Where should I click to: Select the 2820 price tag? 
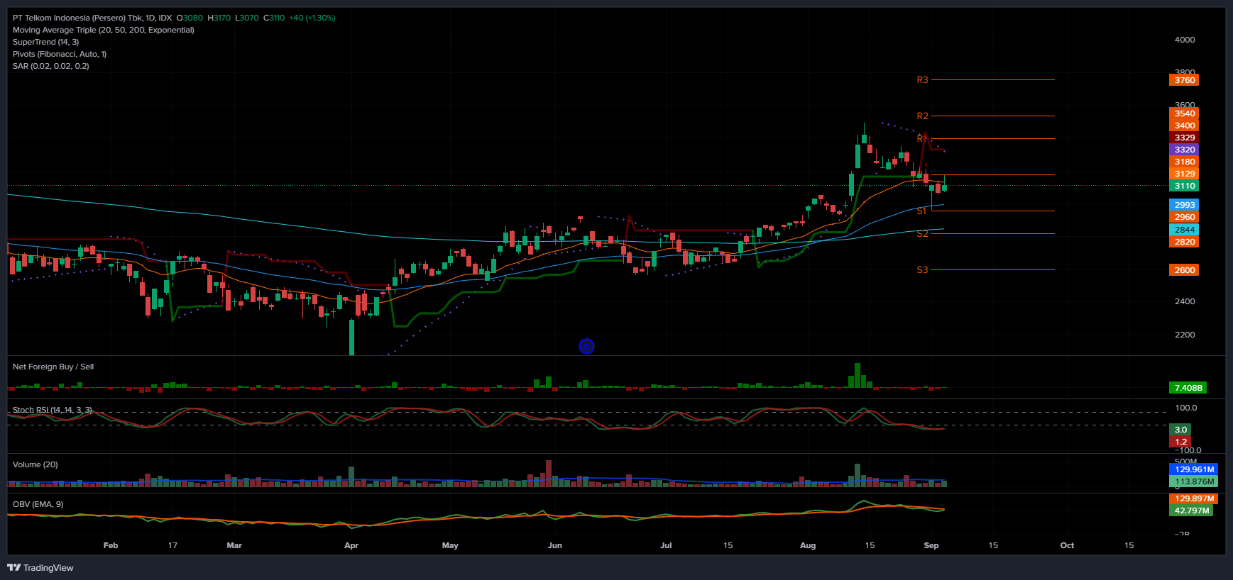[1184, 242]
